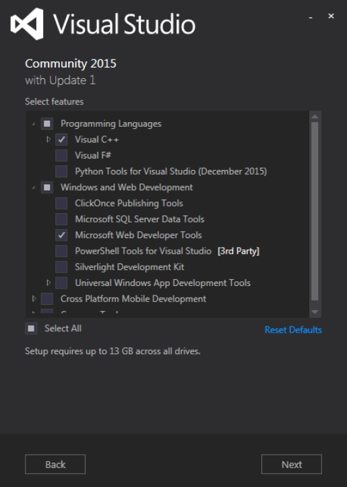347x487 pixels.
Task: Check Cross Platform Mobile Development checkbox
Action: pyautogui.click(x=47, y=299)
